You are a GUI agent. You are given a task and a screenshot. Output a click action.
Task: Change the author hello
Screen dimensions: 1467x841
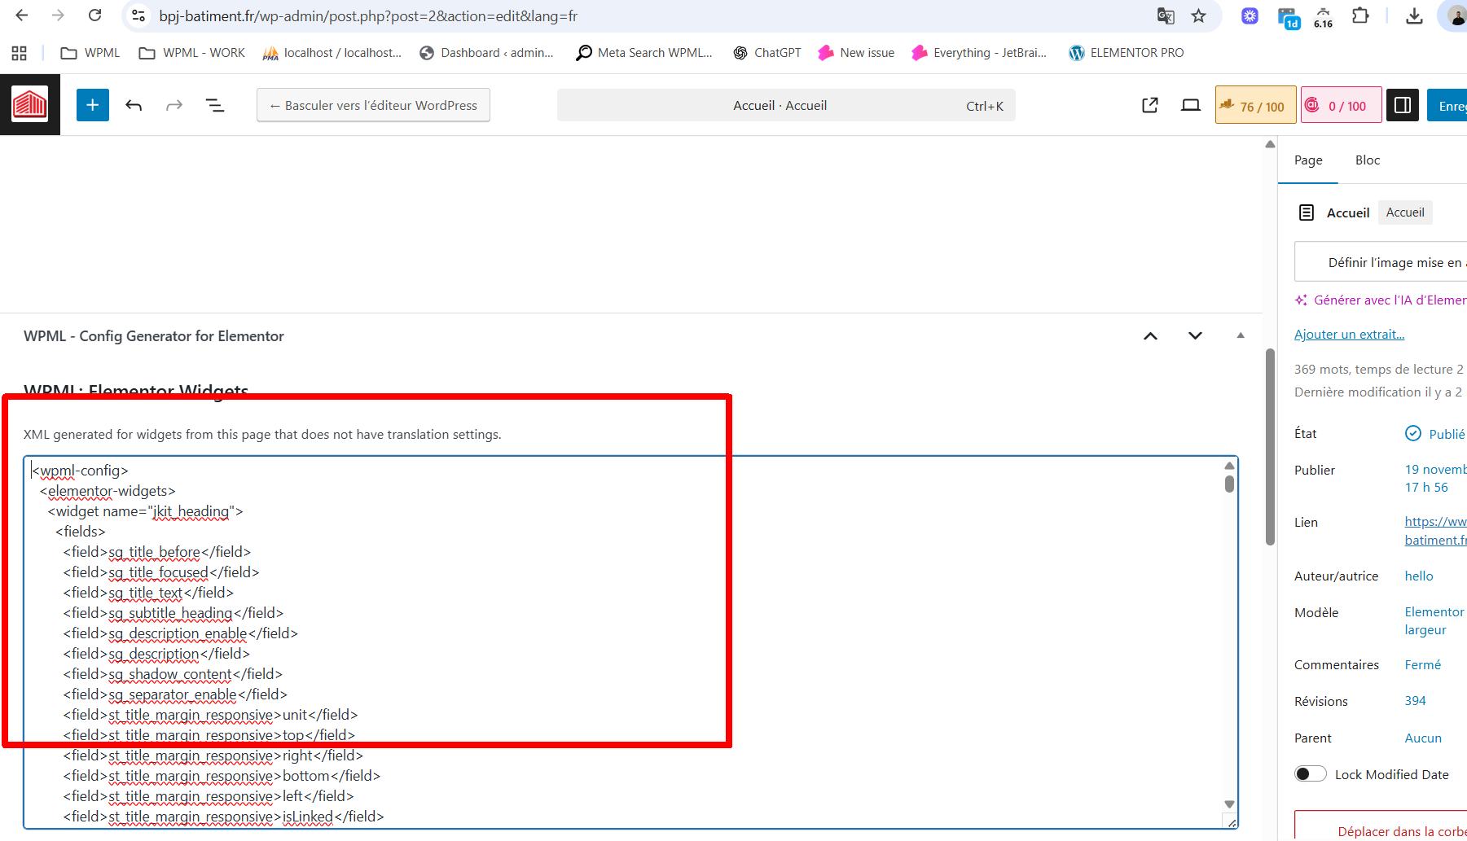click(1419, 576)
